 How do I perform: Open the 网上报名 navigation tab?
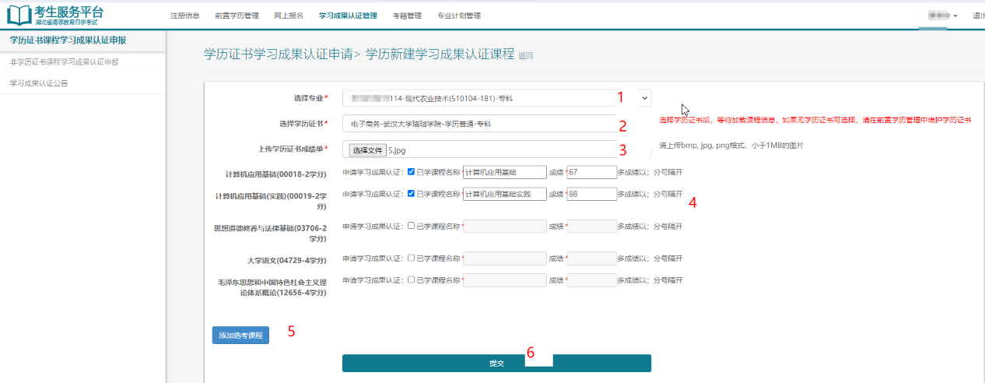[289, 16]
